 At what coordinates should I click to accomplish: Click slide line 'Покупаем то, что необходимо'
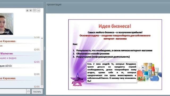[93, 50]
